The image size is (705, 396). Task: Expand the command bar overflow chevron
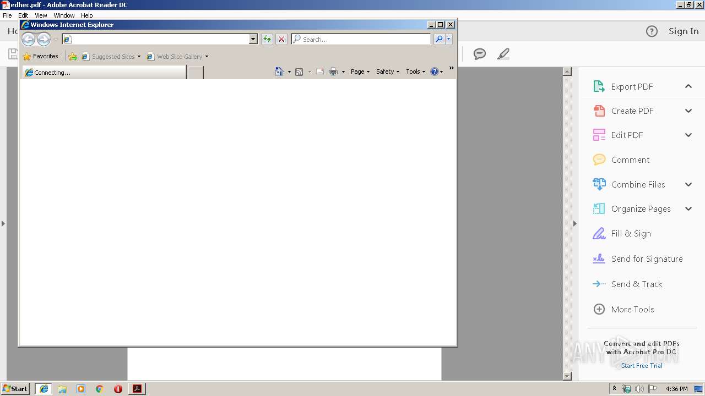pos(452,68)
